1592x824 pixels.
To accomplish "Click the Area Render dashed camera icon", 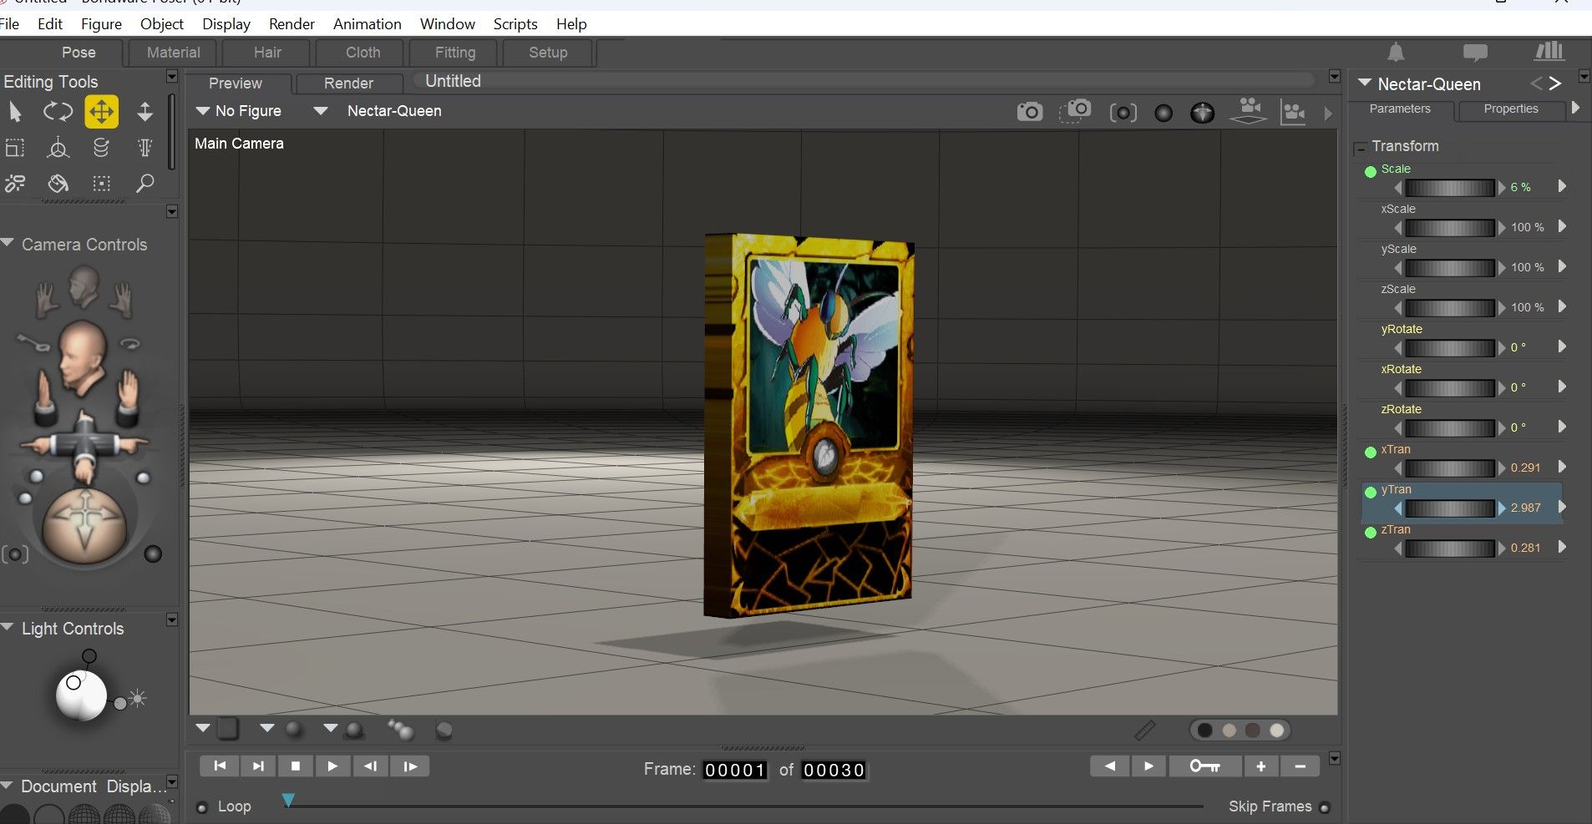I will click(x=1075, y=111).
